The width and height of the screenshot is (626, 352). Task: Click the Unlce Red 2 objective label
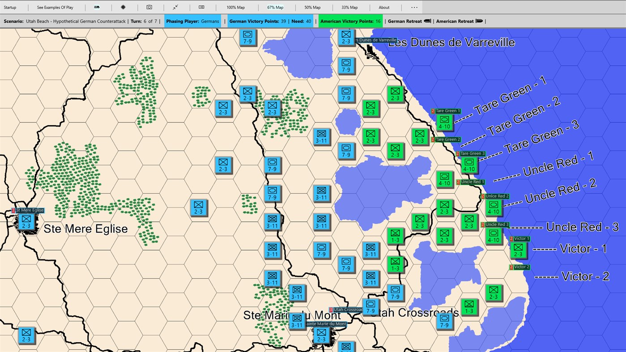(x=495, y=196)
